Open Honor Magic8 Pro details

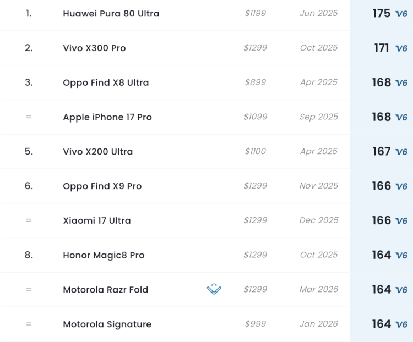(x=104, y=255)
